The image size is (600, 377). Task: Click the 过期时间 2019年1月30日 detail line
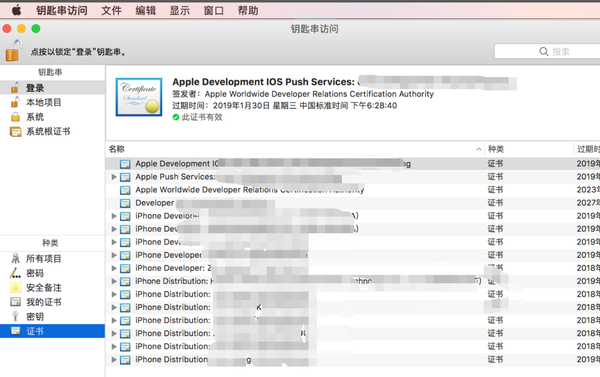(x=285, y=105)
